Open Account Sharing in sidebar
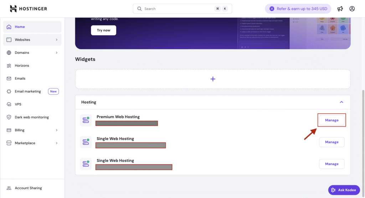 (x=28, y=188)
